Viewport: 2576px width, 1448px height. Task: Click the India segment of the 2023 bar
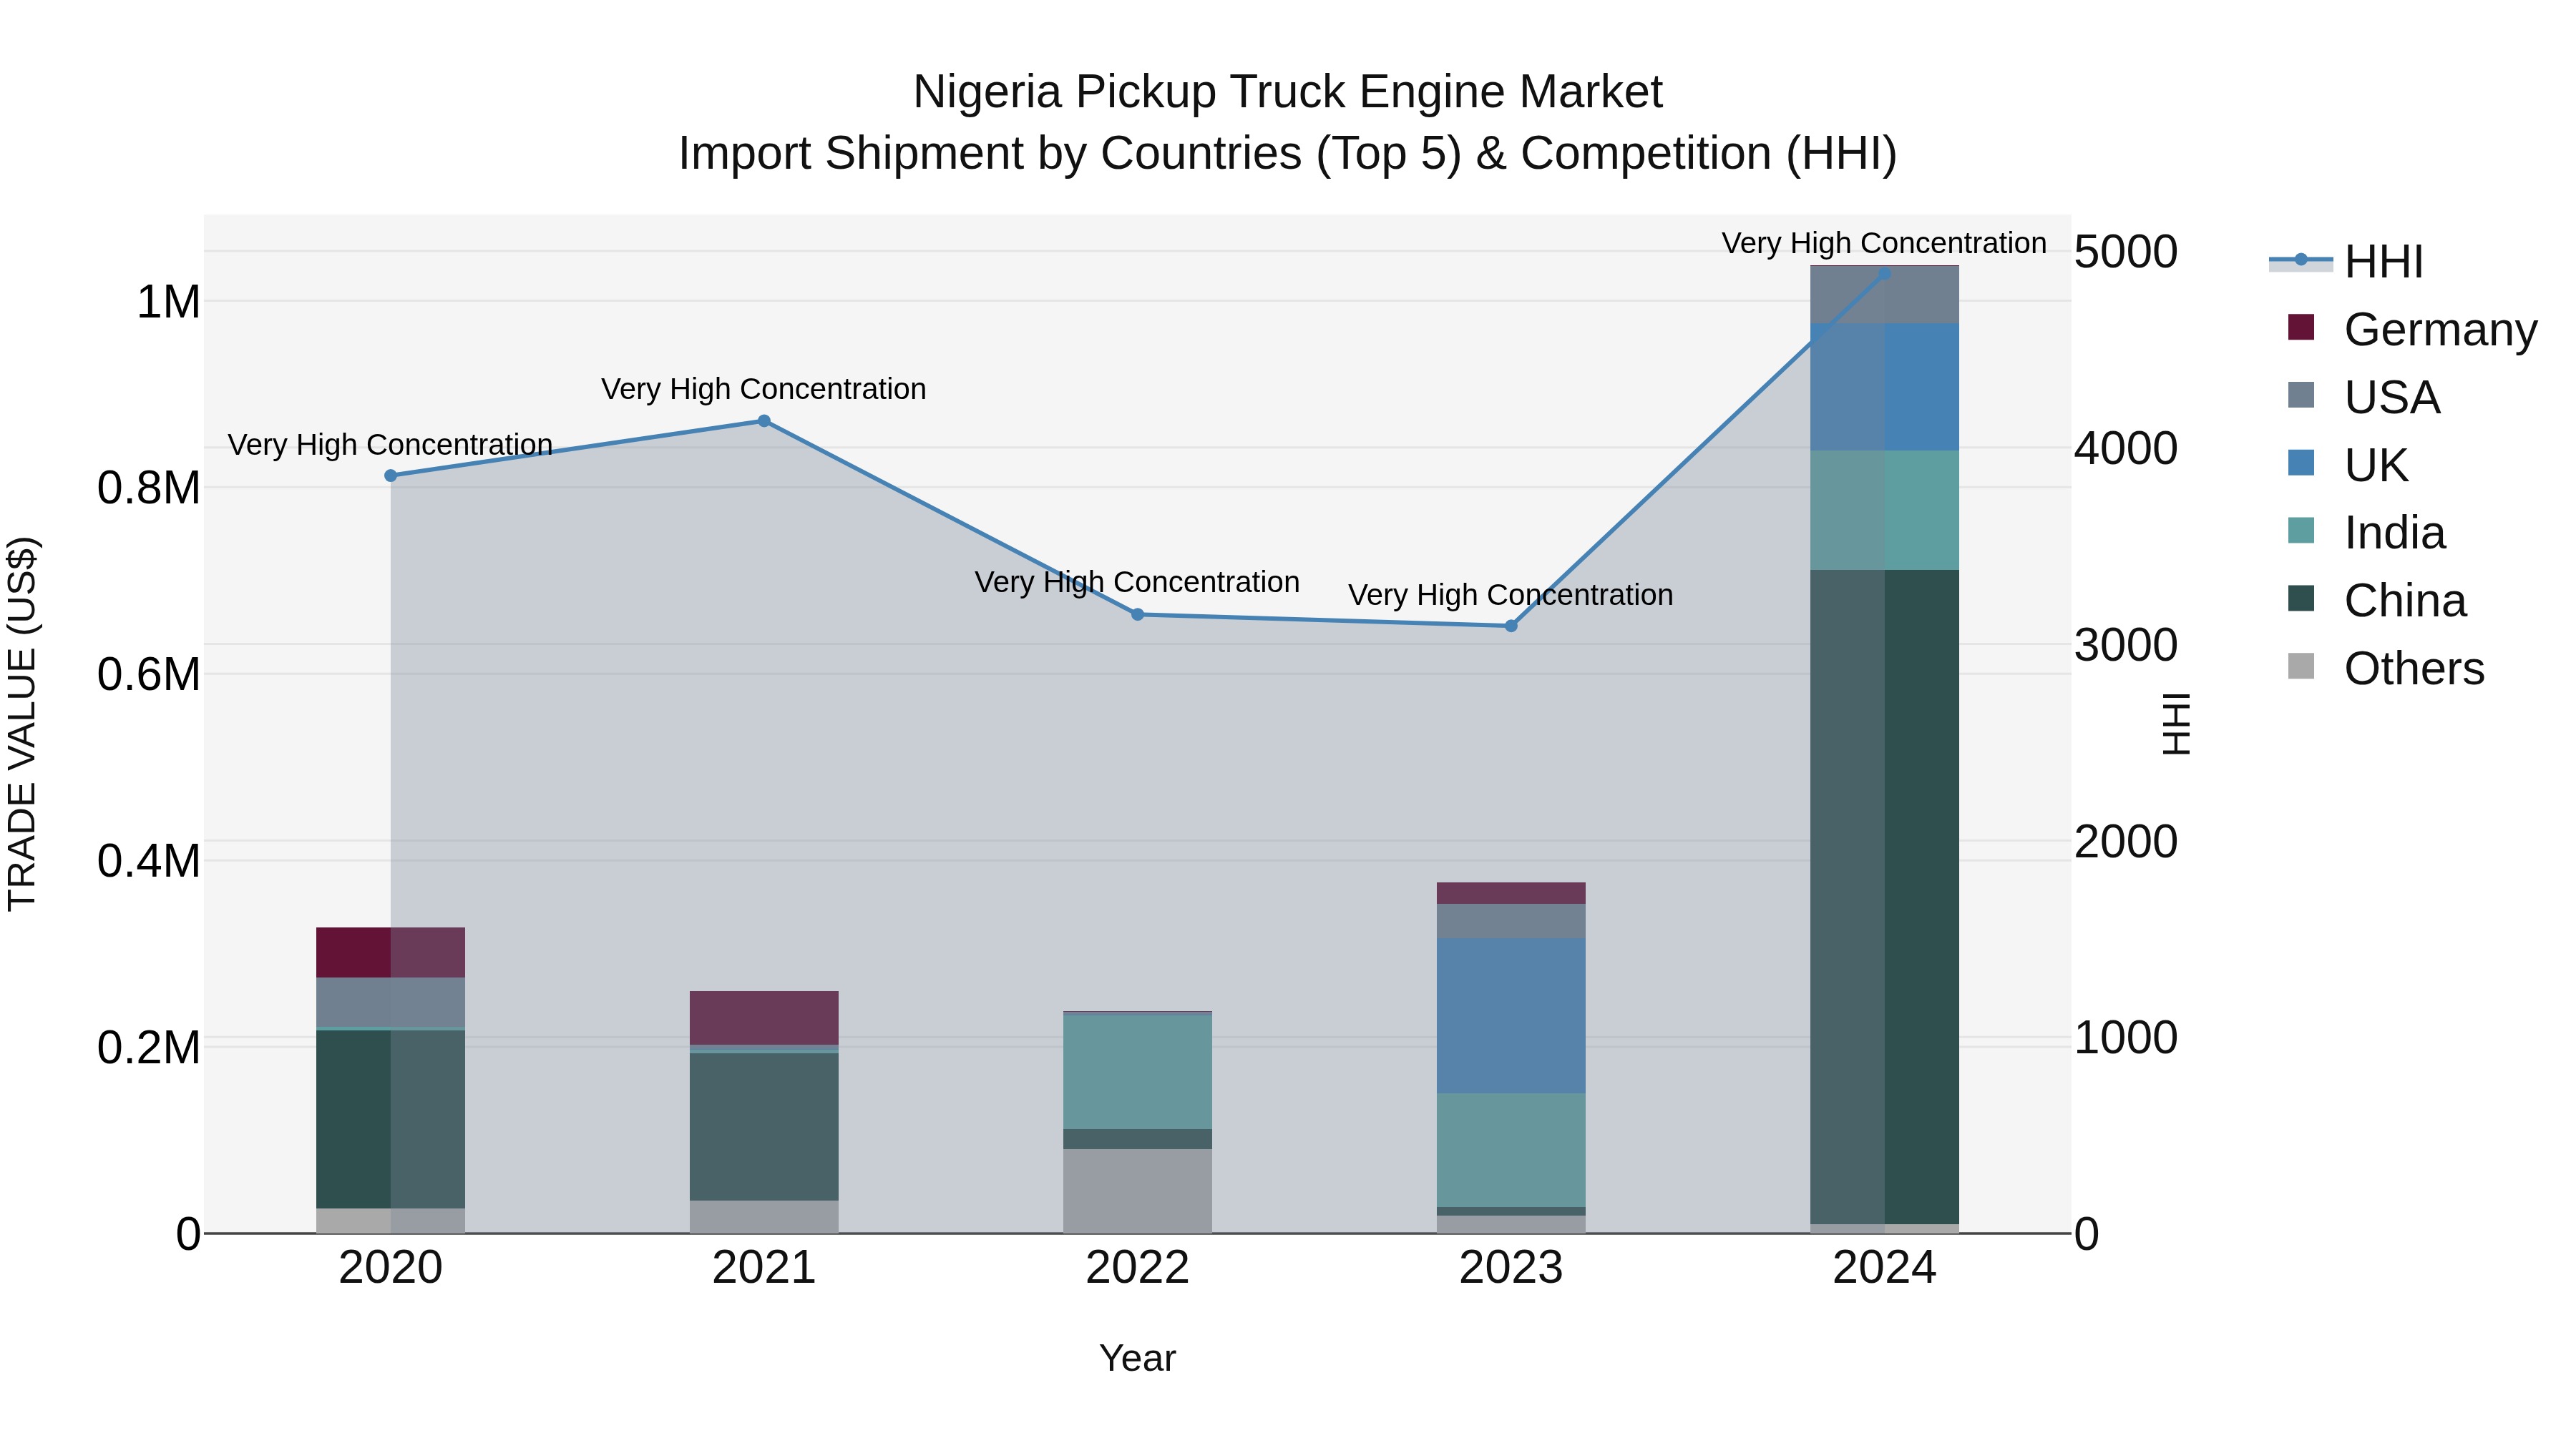pos(1511,1151)
